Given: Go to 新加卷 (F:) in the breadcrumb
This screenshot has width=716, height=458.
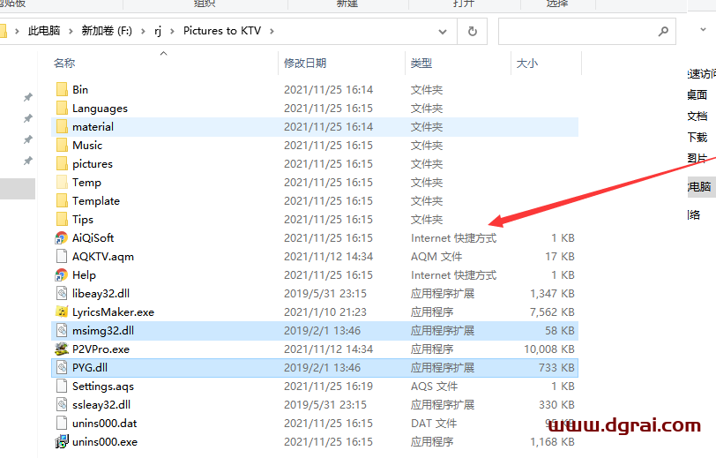Looking at the screenshot, I should tap(107, 31).
